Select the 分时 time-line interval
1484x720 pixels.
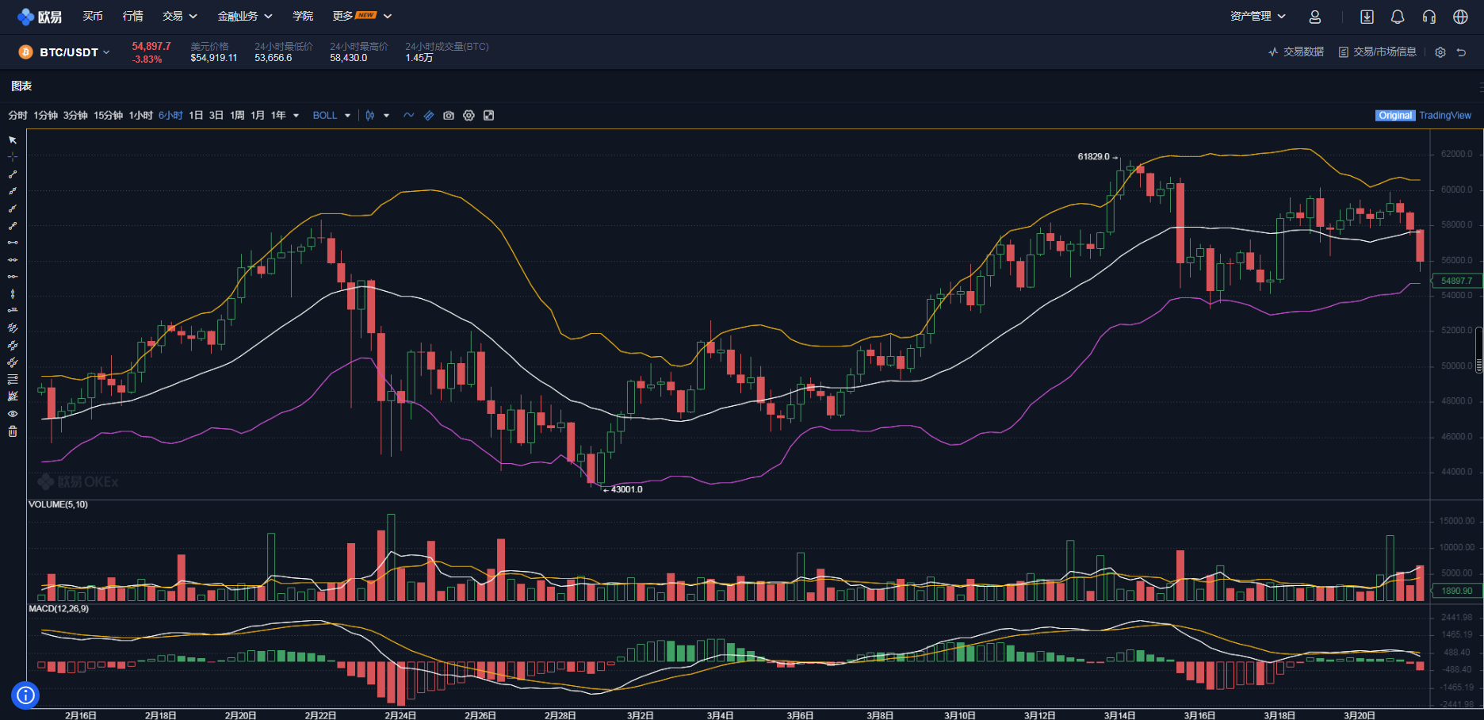(18, 116)
